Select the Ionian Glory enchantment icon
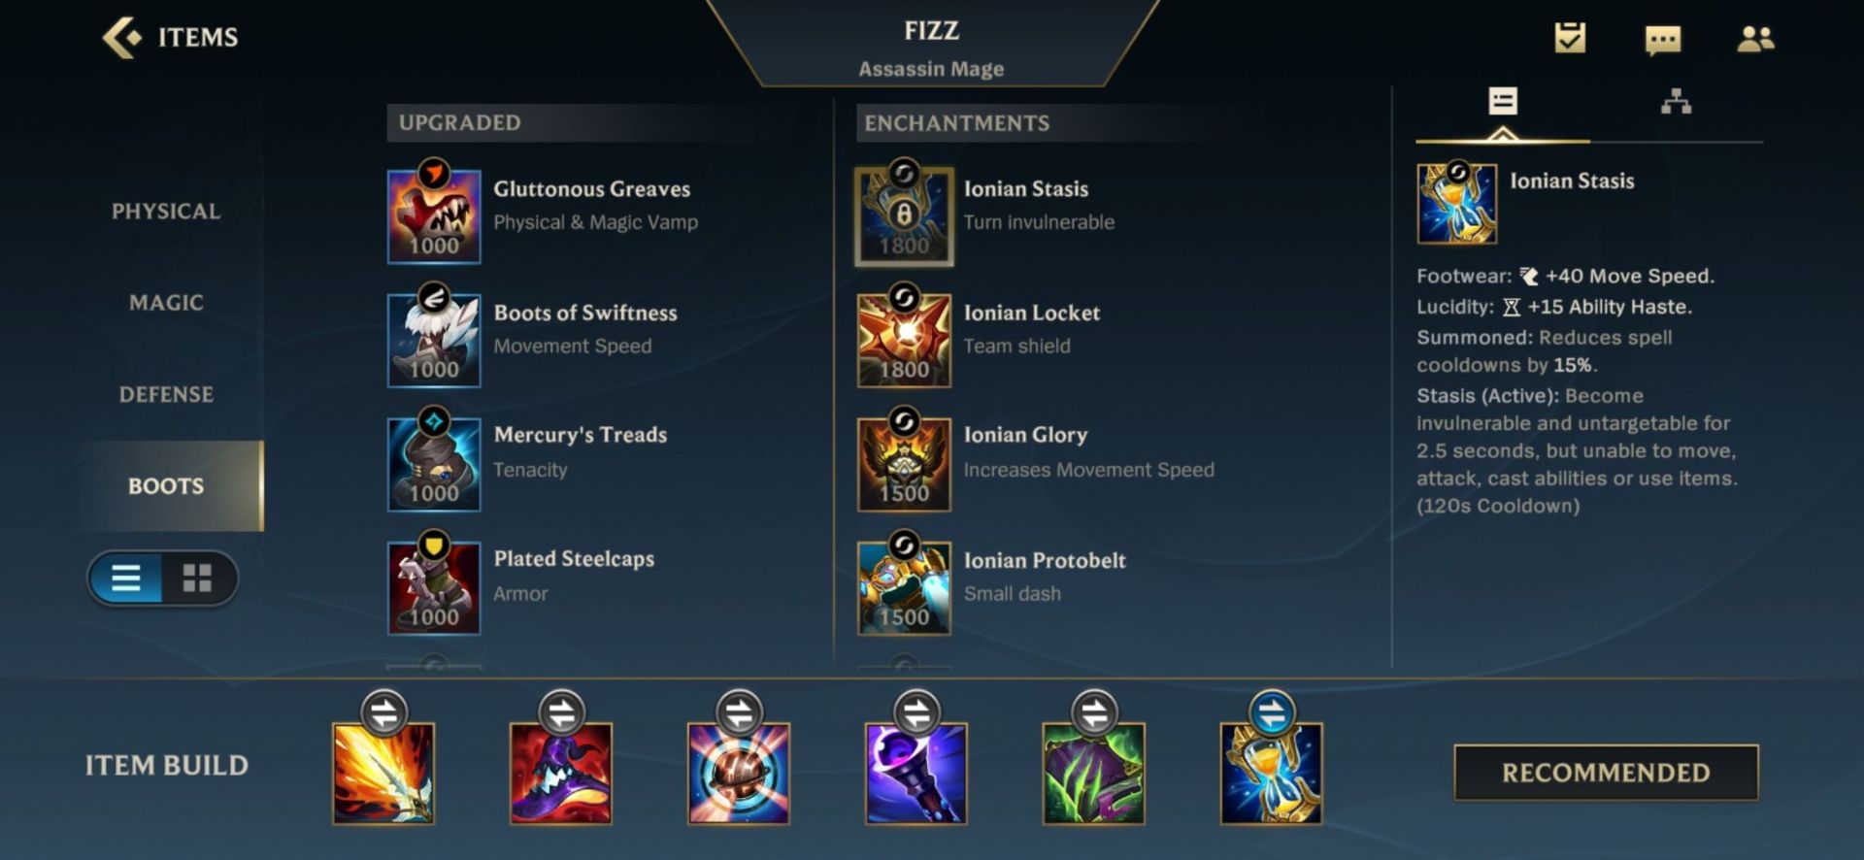The image size is (1864, 860). 904,463
